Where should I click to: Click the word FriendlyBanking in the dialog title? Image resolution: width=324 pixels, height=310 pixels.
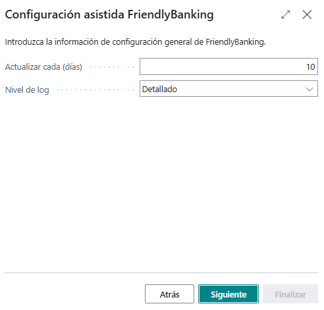[x=171, y=14]
